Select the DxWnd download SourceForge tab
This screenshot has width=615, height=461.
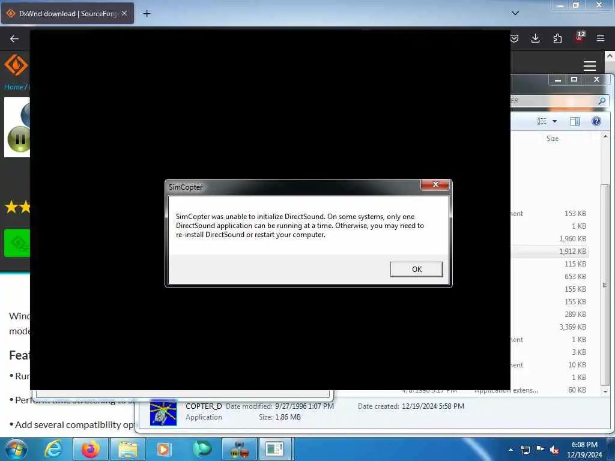point(67,13)
